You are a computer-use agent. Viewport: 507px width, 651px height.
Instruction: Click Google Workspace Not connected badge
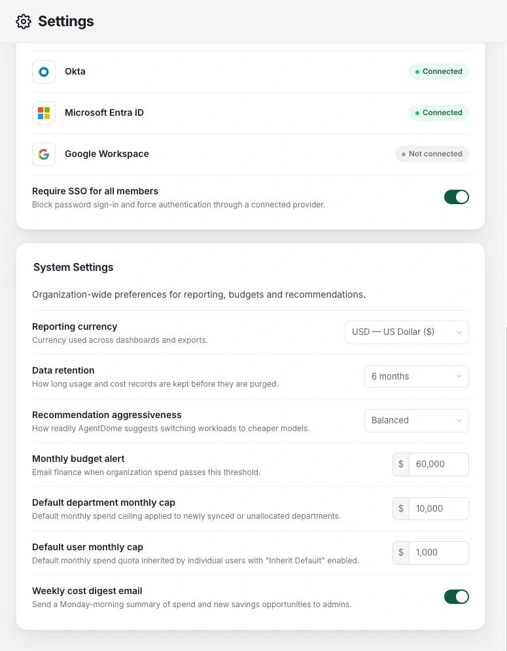coord(432,154)
